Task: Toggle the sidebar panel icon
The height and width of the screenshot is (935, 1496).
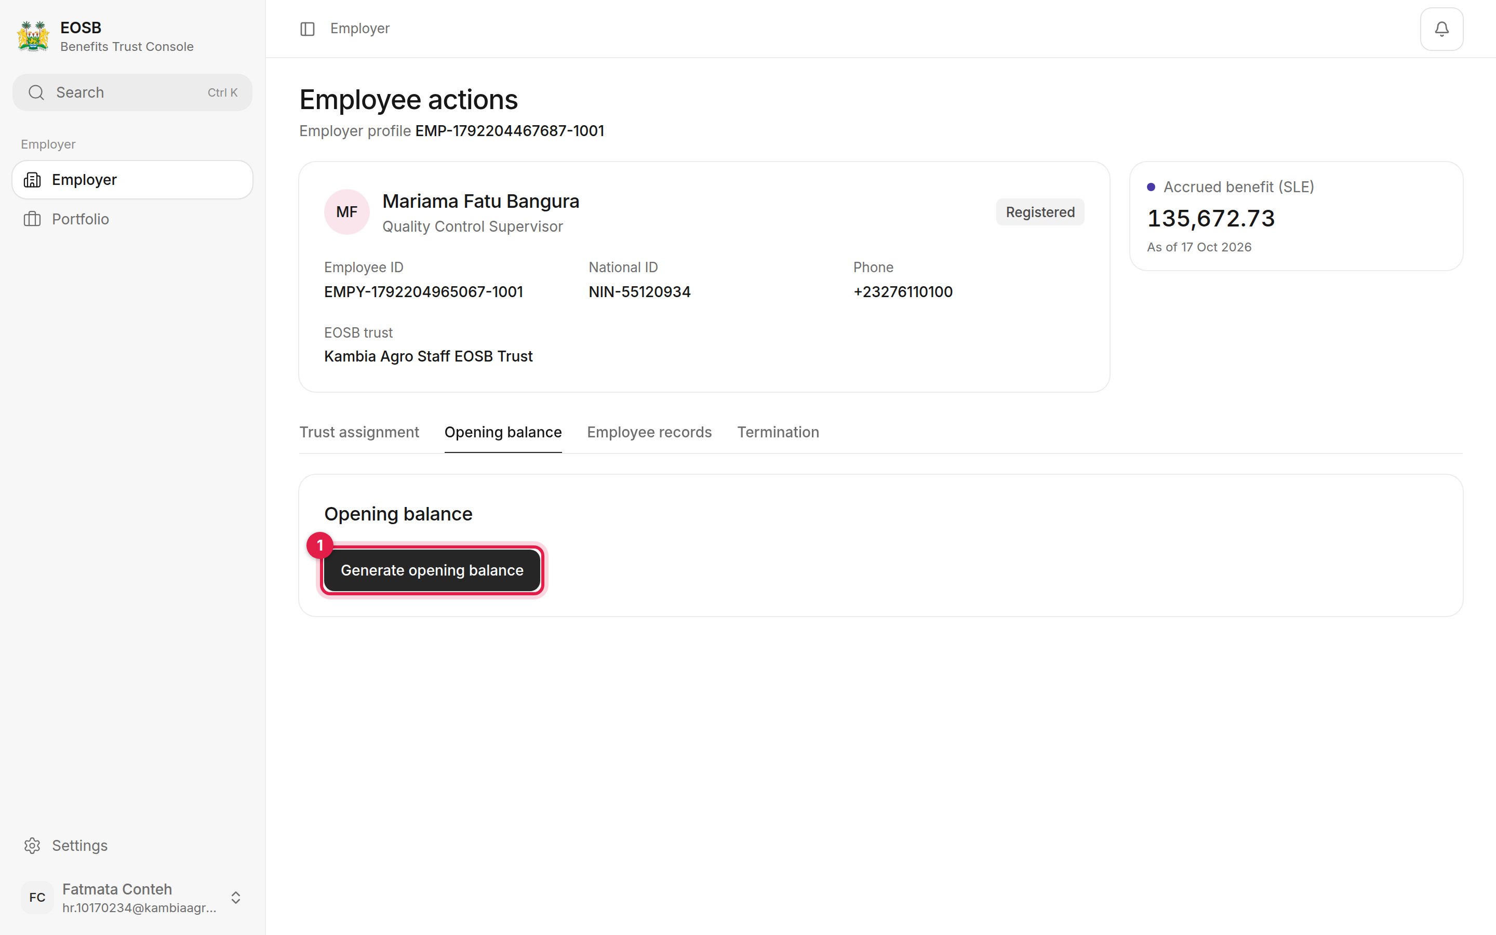Action: click(307, 29)
